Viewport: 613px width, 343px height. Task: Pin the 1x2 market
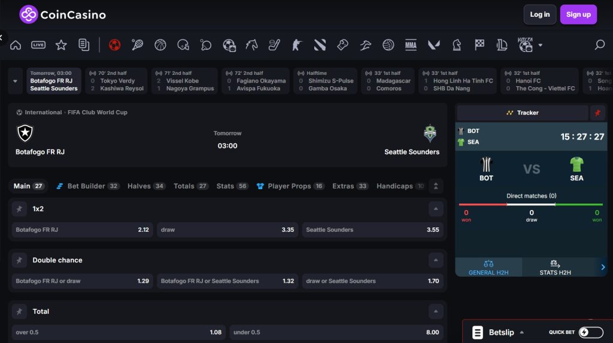[19, 209]
